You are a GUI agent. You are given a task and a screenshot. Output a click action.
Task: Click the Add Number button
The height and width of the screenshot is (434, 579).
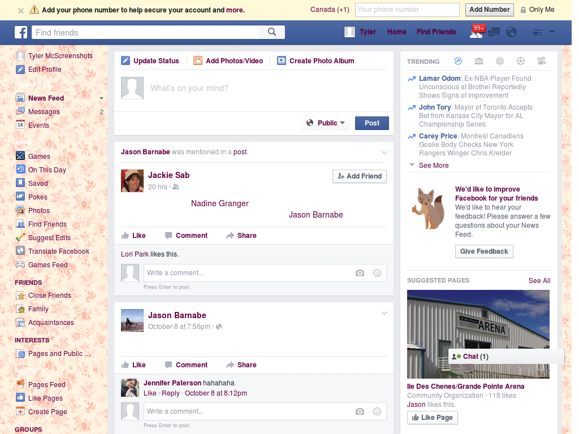point(489,10)
